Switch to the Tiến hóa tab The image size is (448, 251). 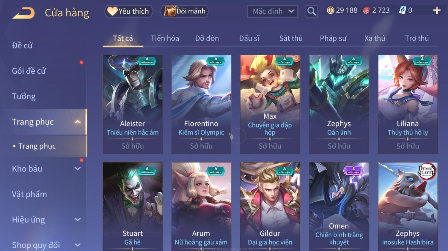tap(165, 38)
